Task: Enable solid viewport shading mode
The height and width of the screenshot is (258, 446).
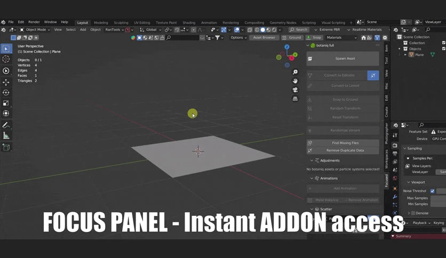Action: pos(263,29)
